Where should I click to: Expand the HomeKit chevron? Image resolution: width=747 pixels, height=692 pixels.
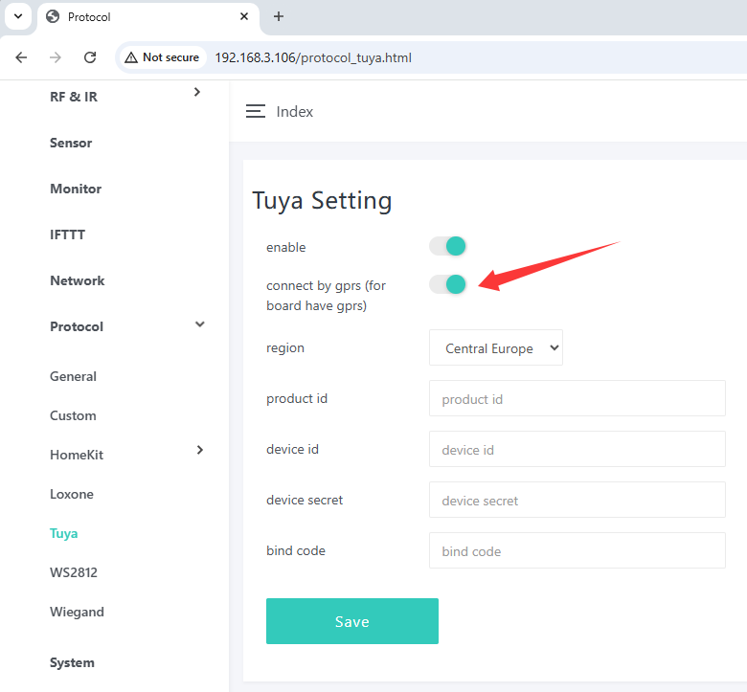click(x=200, y=450)
